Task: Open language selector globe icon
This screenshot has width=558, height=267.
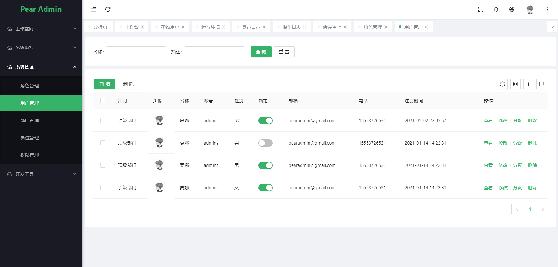Action: [512, 10]
